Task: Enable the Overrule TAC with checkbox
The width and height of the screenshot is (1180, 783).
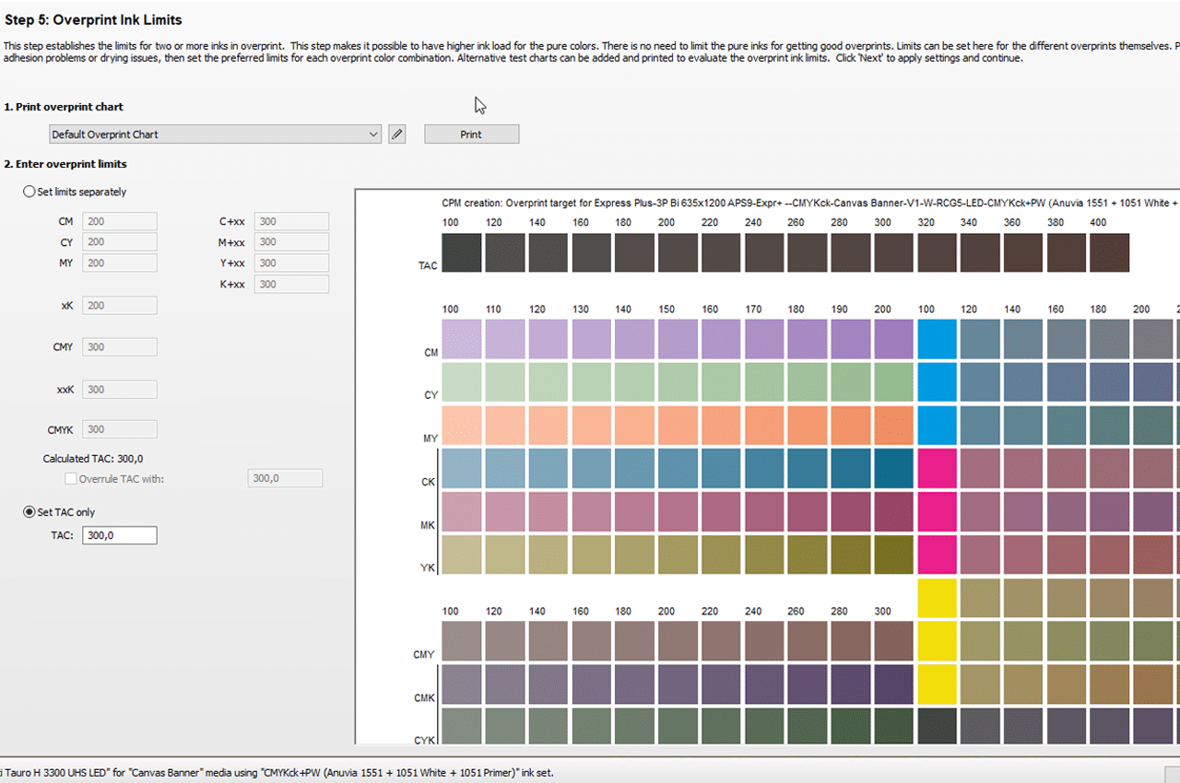Action: pyautogui.click(x=71, y=478)
